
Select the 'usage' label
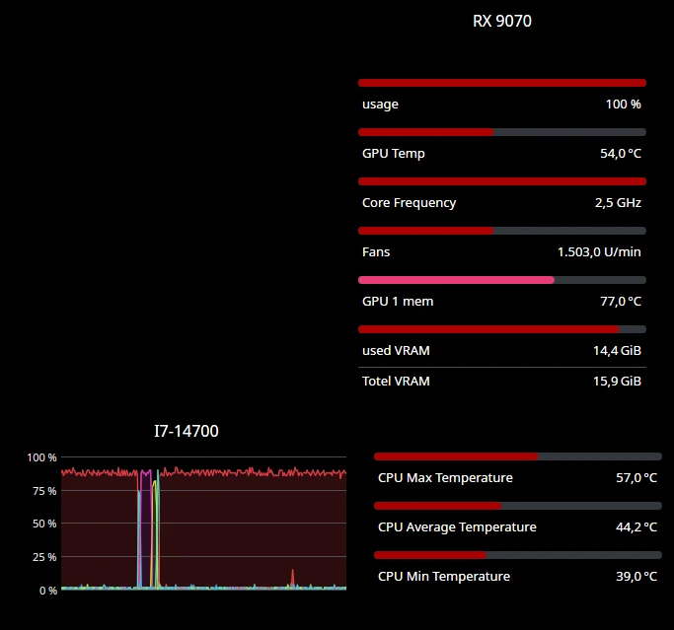click(x=380, y=105)
